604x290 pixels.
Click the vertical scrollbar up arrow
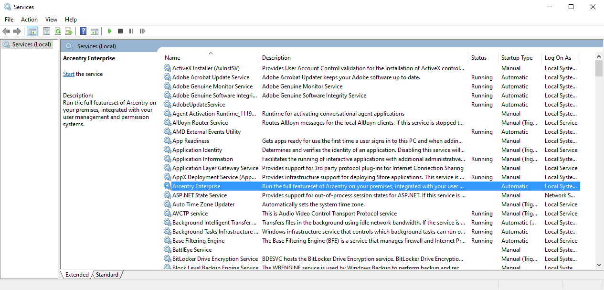[x=599, y=56]
